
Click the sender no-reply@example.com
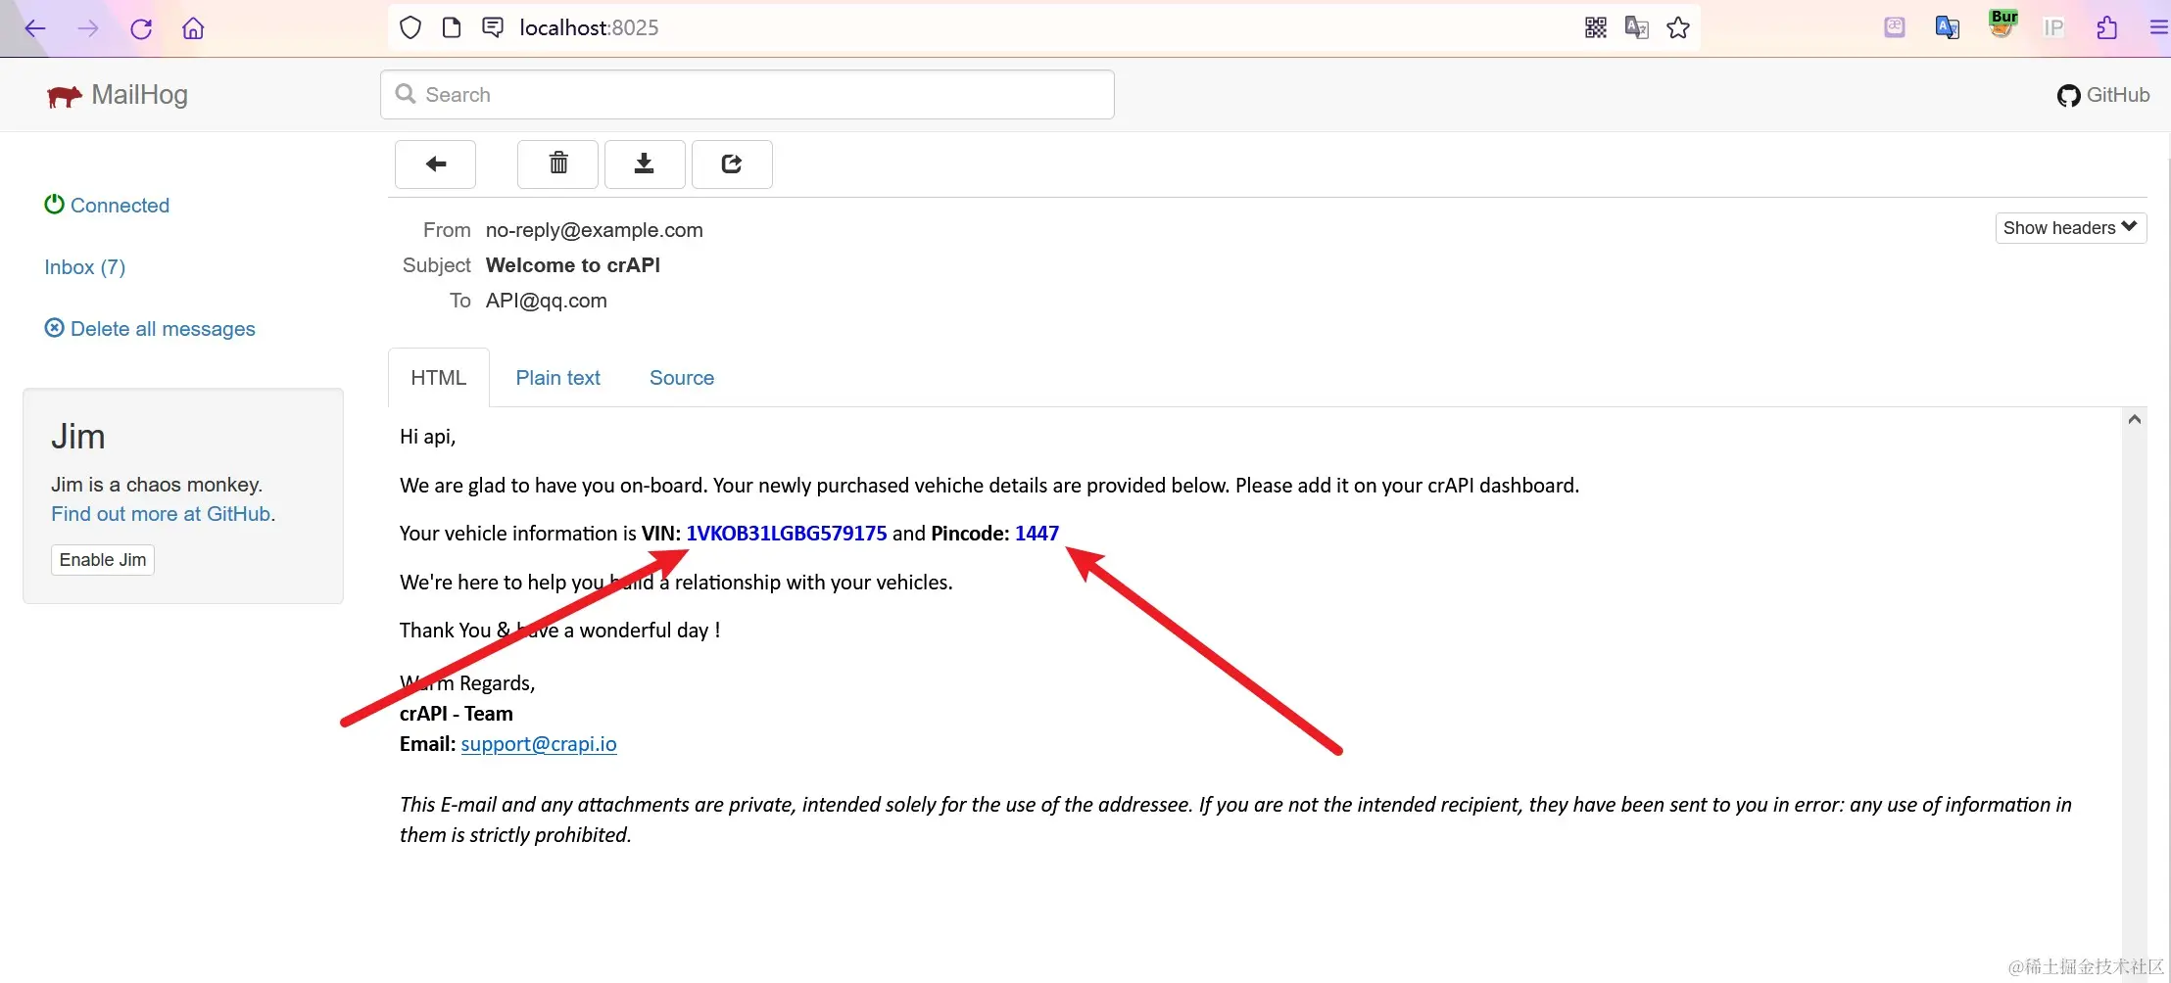(x=595, y=230)
